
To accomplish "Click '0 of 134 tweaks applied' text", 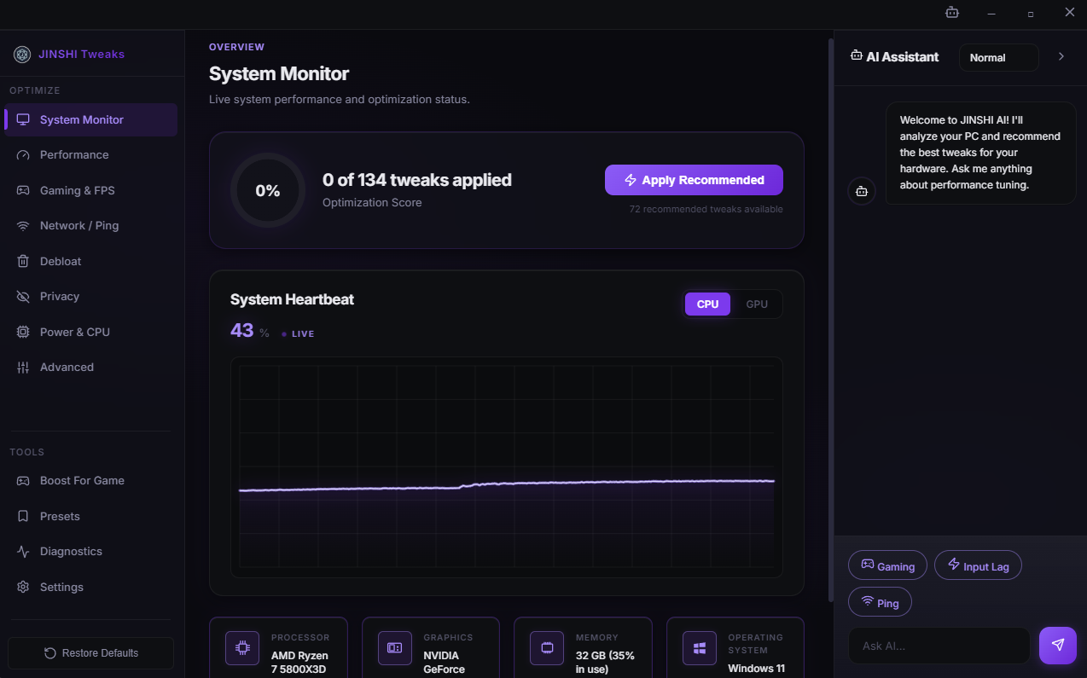I will (417, 180).
